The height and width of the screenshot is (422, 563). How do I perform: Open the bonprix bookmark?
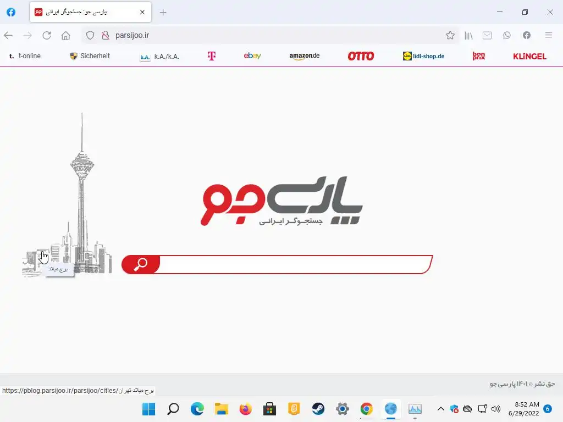(x=479, y=56)
